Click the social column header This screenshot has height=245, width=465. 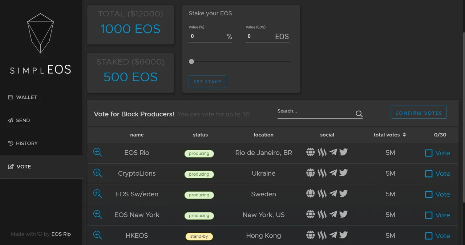[327, 135]
